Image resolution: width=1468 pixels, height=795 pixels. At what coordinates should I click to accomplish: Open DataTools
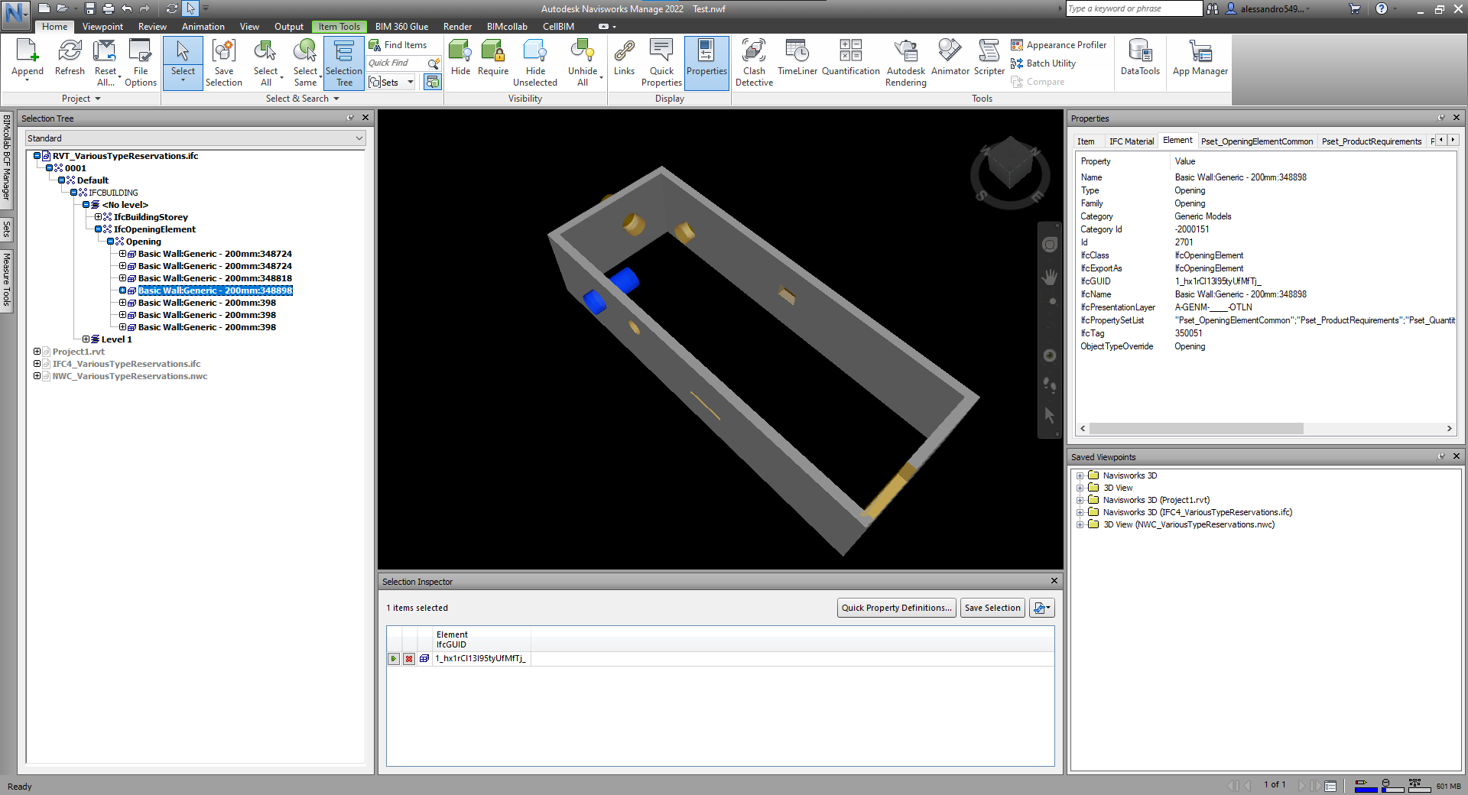tap(1140, 58)
